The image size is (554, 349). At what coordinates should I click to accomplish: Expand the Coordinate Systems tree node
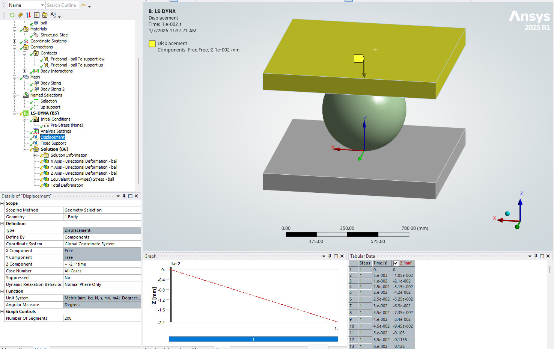[x=14, y=41]
